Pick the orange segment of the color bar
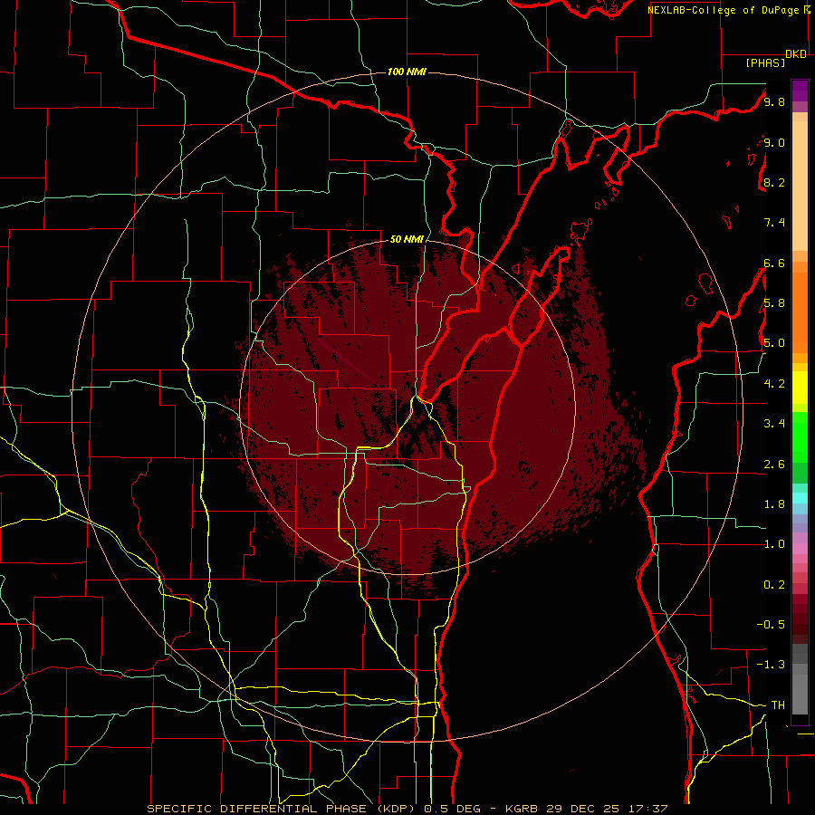The image size is (815, 815). click(x=800, y=312)
